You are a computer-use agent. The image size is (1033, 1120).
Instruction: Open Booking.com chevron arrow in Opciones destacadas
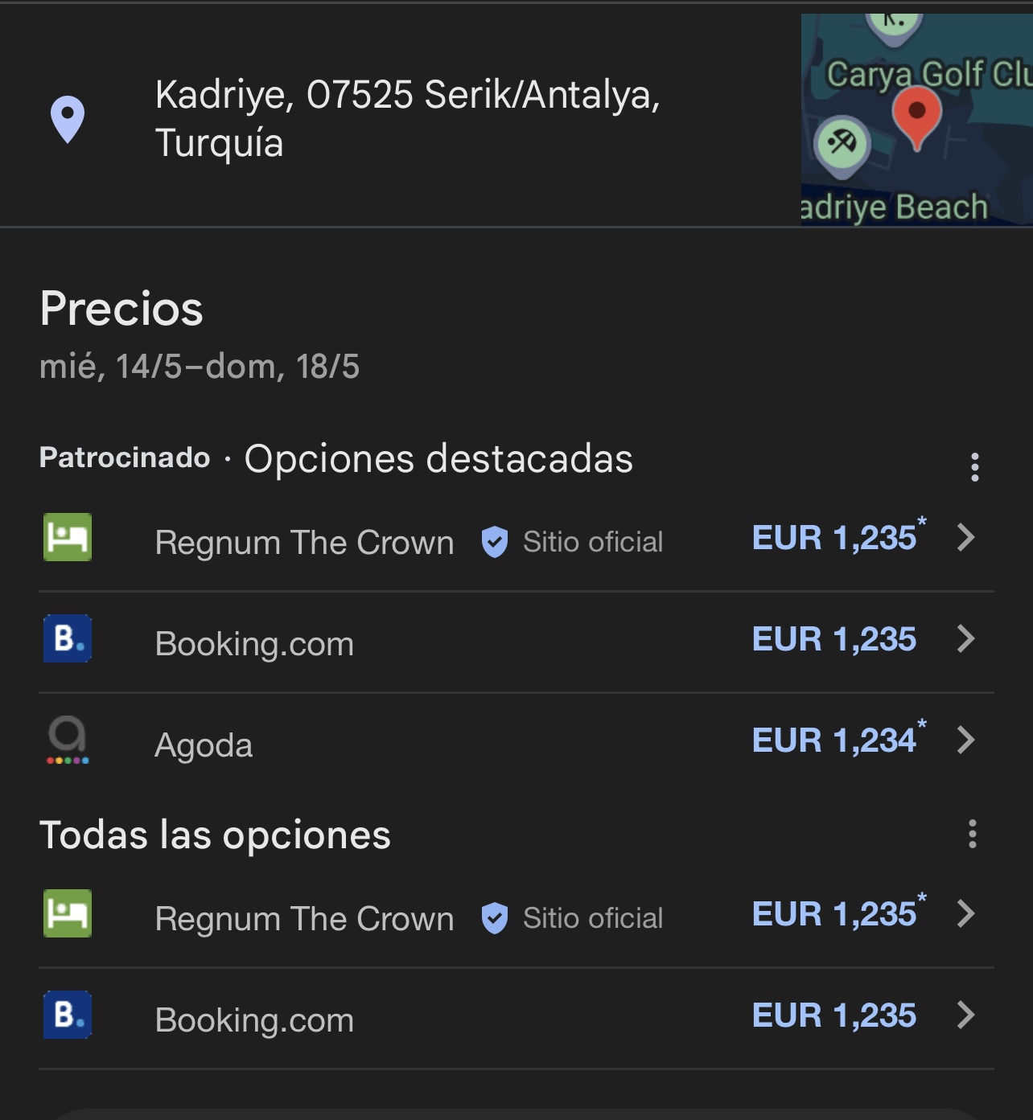point(966,638)
